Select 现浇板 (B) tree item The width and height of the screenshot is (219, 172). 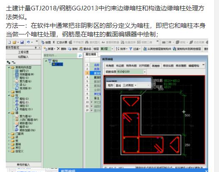click(x=23, y=88)
